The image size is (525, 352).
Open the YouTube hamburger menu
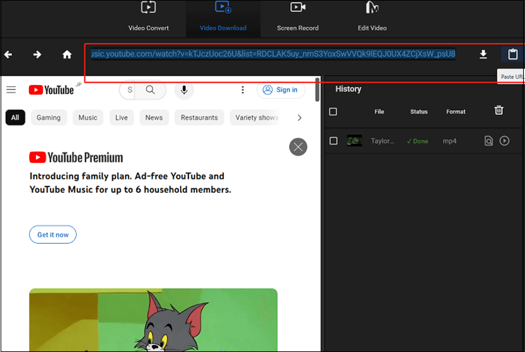(11, 89)
